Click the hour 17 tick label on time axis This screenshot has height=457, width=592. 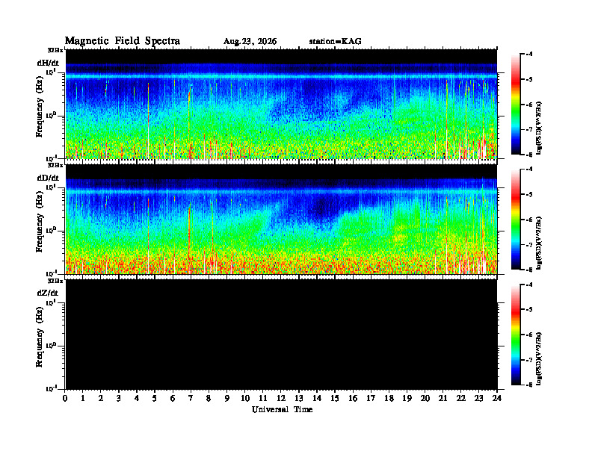[371, 399]
